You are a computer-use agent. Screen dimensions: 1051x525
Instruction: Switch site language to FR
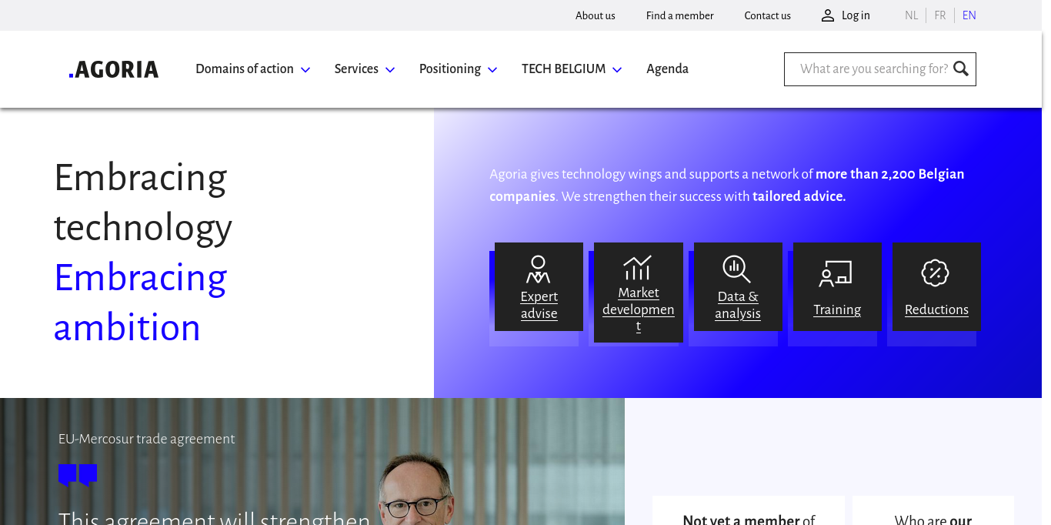tap(940, 15)
